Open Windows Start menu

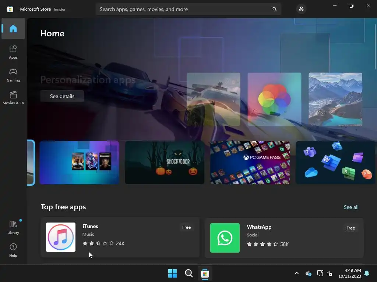coord(172,273)
